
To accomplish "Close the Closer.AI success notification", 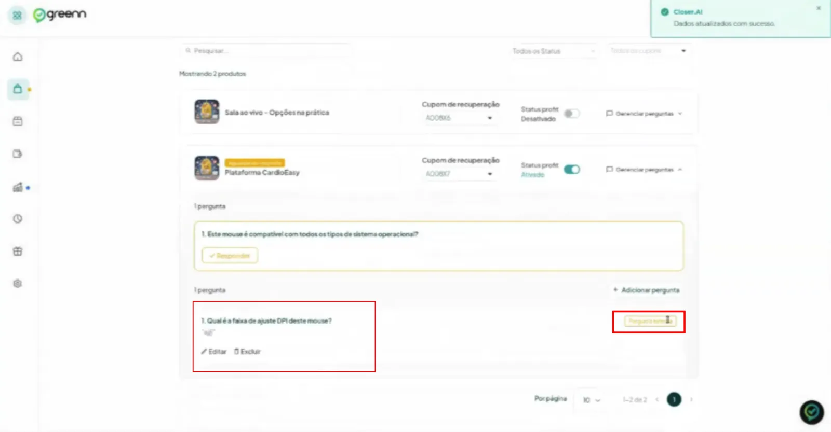I will click(x=819, y=8).
